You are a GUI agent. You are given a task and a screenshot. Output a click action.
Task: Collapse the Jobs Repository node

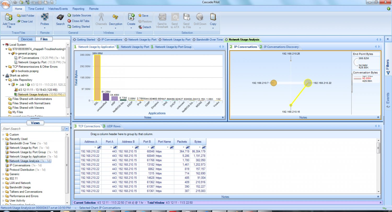click(x=7, y=80)
